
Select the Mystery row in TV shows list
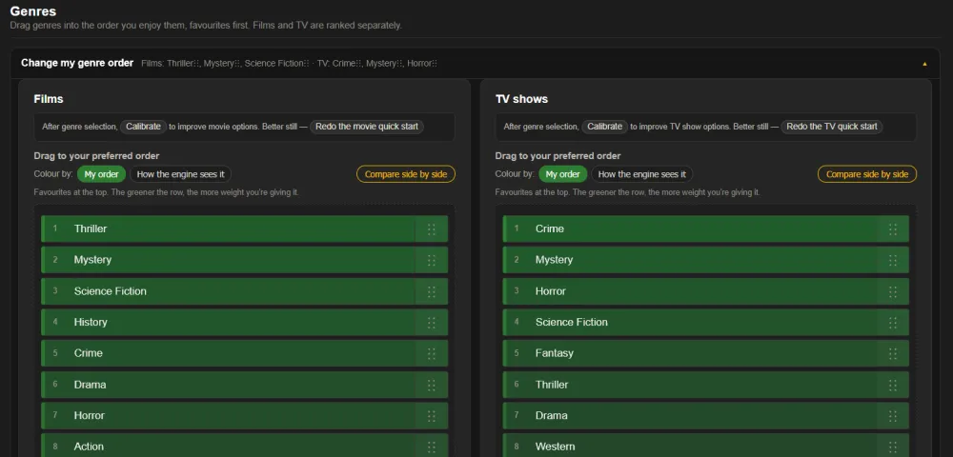point(705,260)
